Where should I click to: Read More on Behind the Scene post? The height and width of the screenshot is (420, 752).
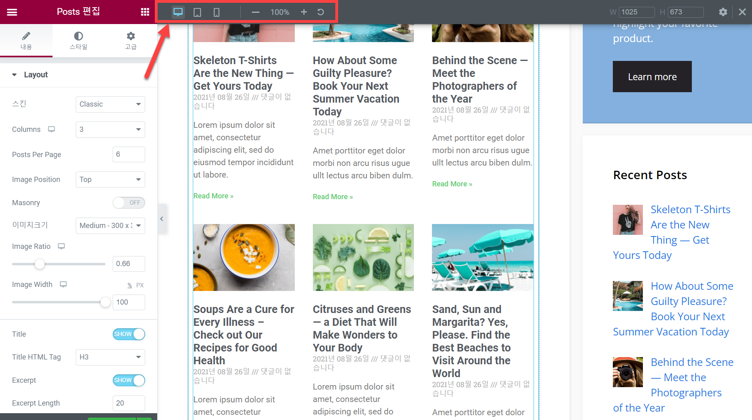point(452,184)
